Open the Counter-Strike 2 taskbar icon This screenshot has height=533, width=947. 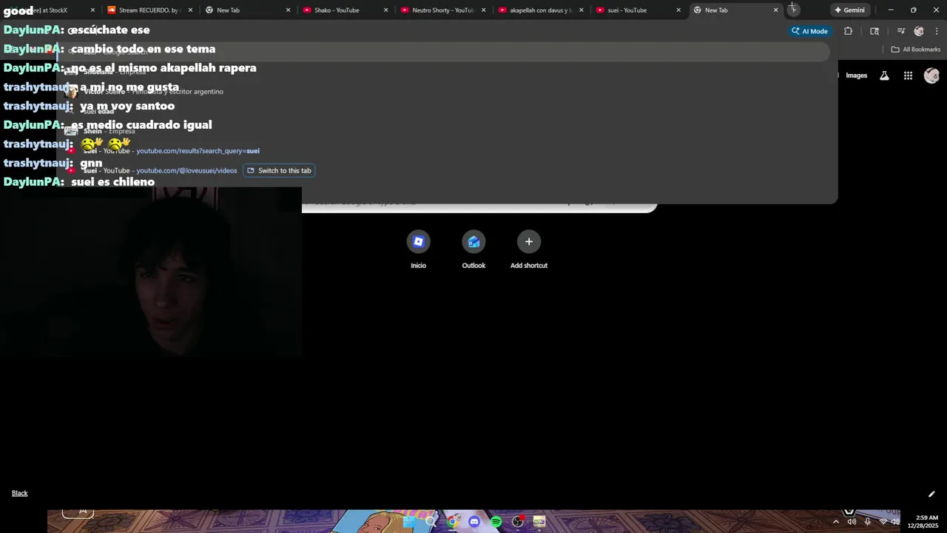click(539, 521)
